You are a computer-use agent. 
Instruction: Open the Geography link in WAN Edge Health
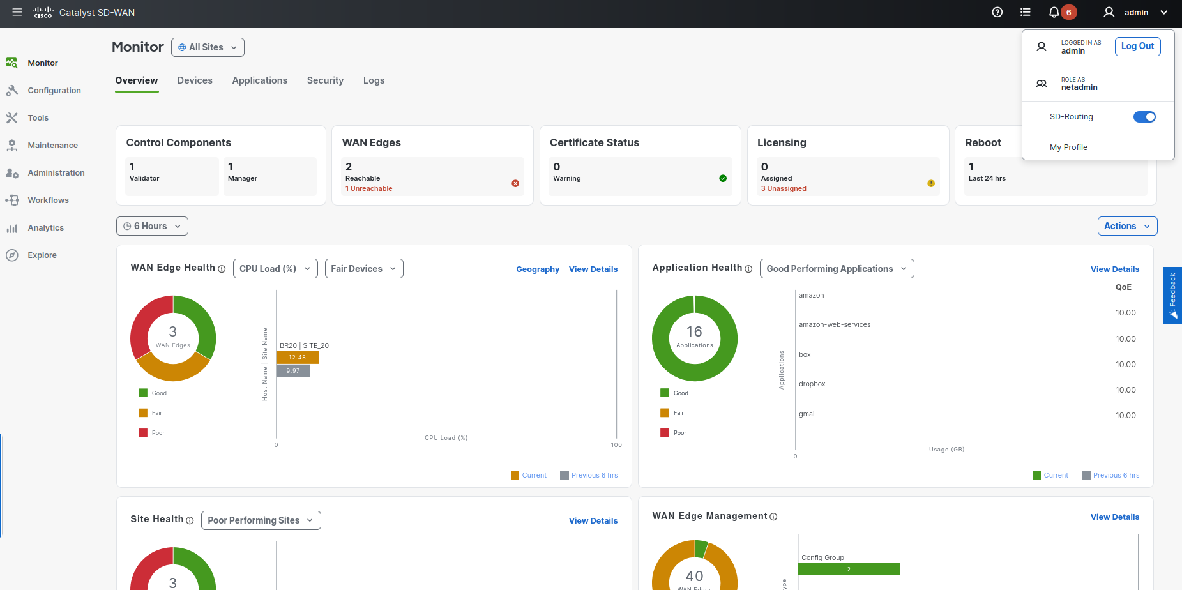pyautogui.click(x=537, y=269)
